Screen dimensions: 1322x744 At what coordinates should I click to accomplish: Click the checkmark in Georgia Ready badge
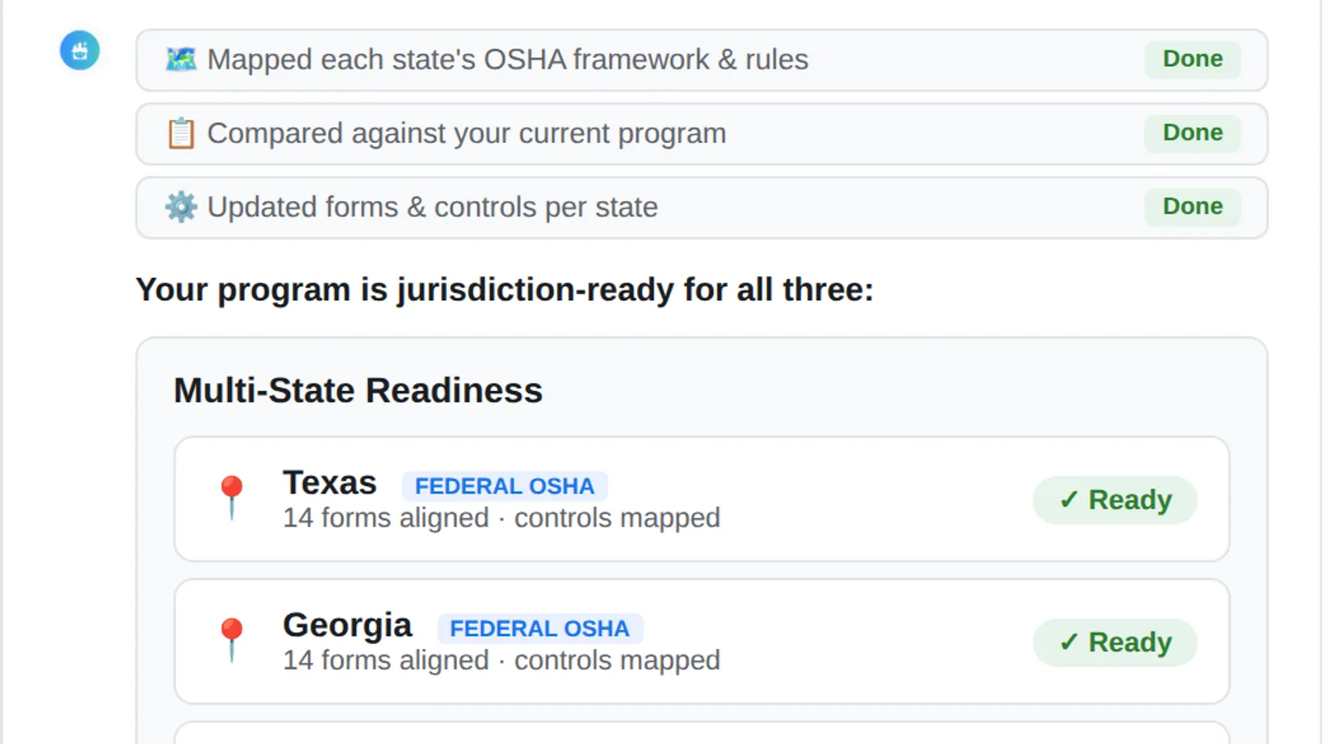[1069, 642]
